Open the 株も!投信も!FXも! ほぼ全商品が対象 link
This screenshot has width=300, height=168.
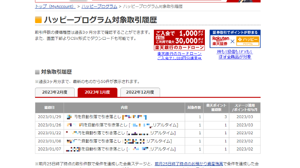(x=235, y=54)
